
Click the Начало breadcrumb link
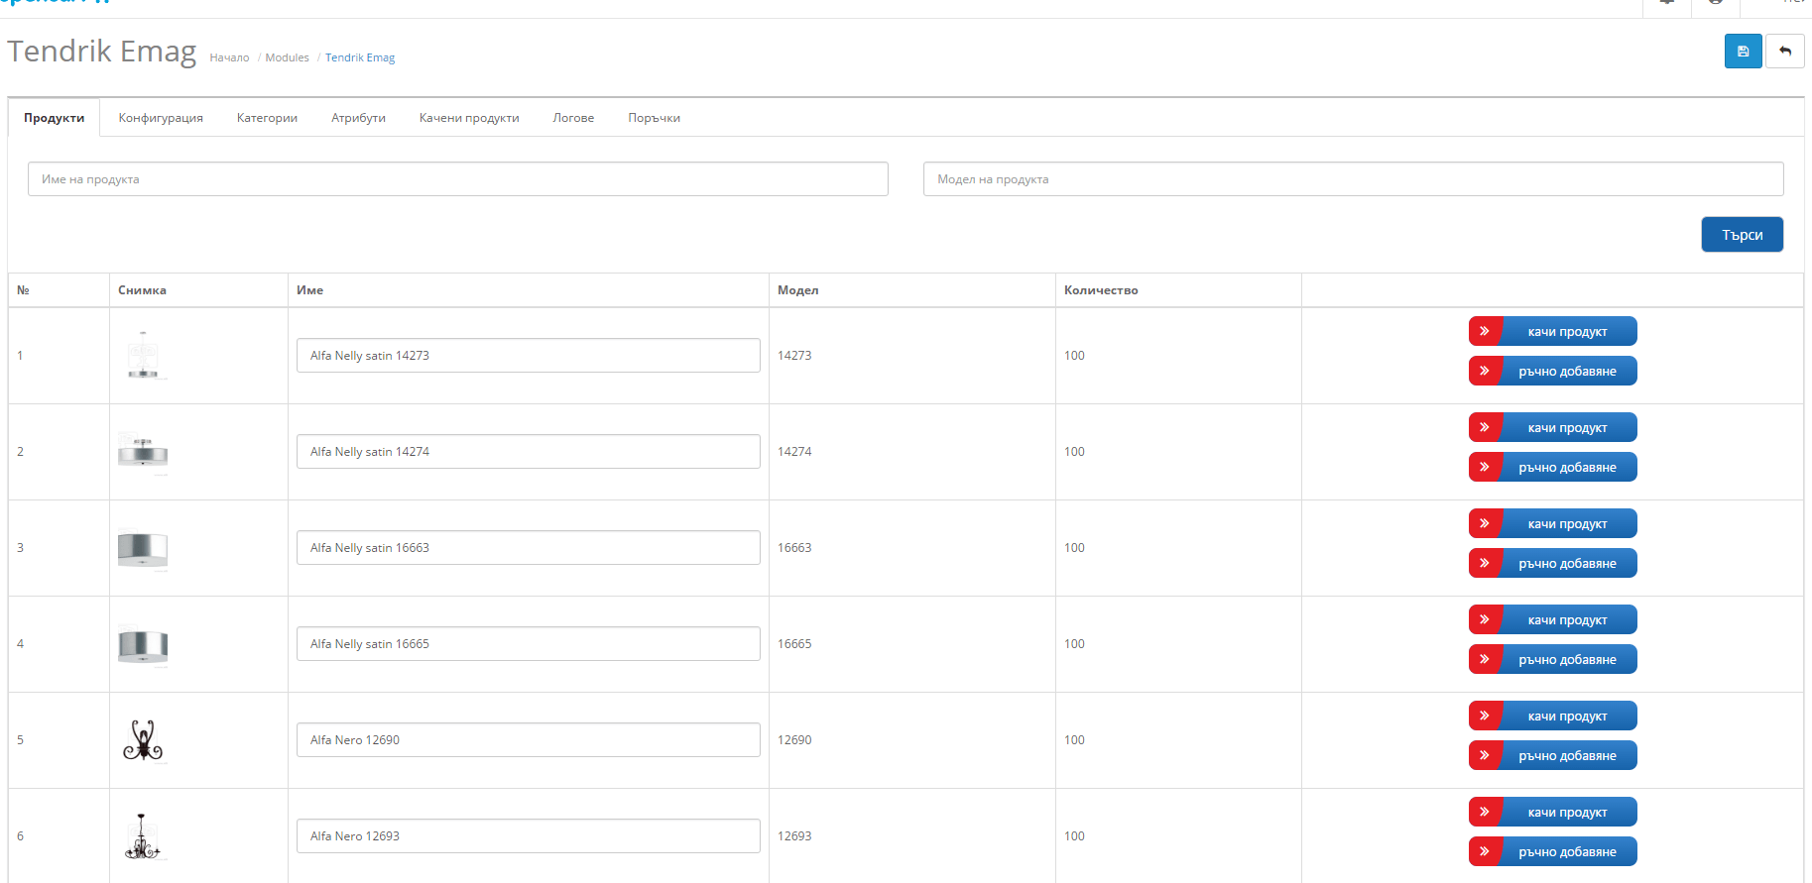(x=229, y=57)
